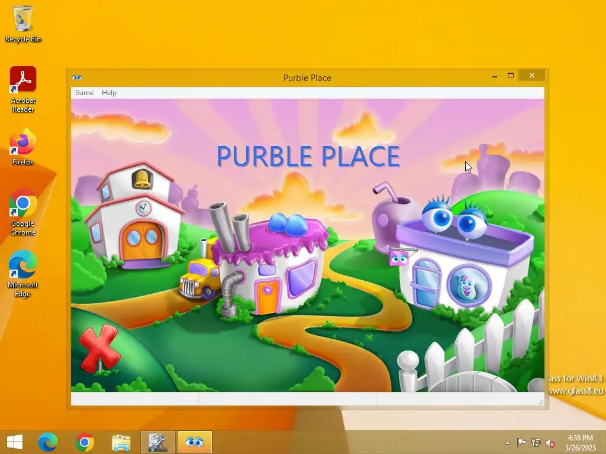
Task: Click the muted volume tray icon
Action: coord(550,443)
